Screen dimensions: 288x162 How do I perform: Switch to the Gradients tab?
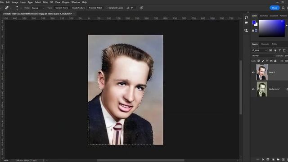(x=274, y=16)
